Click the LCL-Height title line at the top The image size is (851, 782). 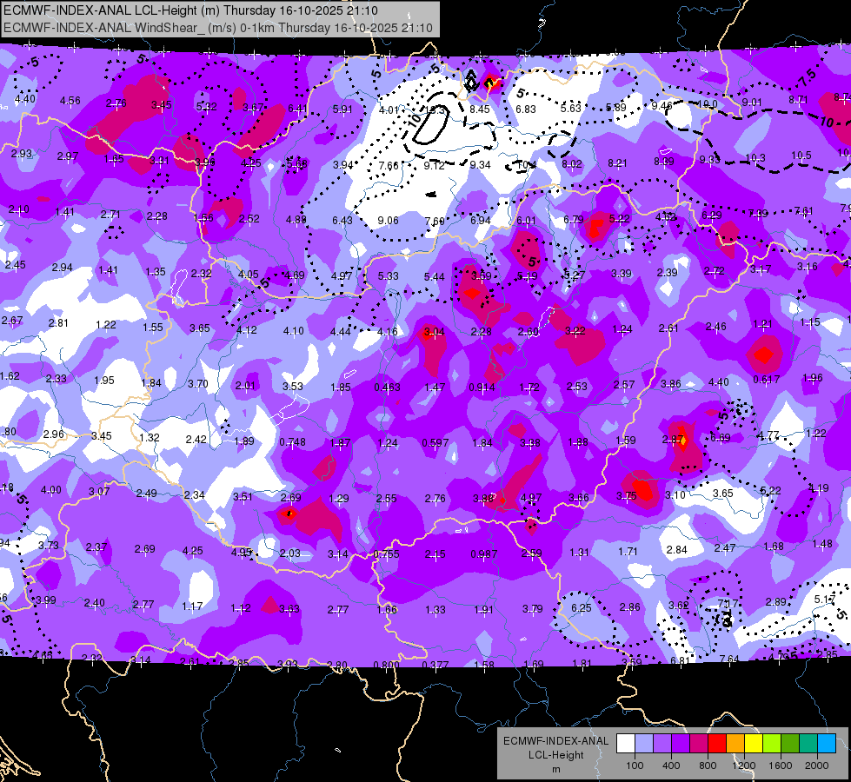tap(190, 10)
